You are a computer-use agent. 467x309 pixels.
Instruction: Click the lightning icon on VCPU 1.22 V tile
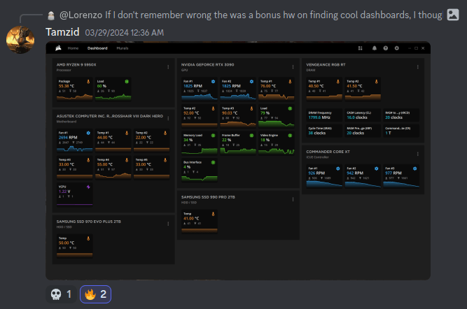click(88, 187)
